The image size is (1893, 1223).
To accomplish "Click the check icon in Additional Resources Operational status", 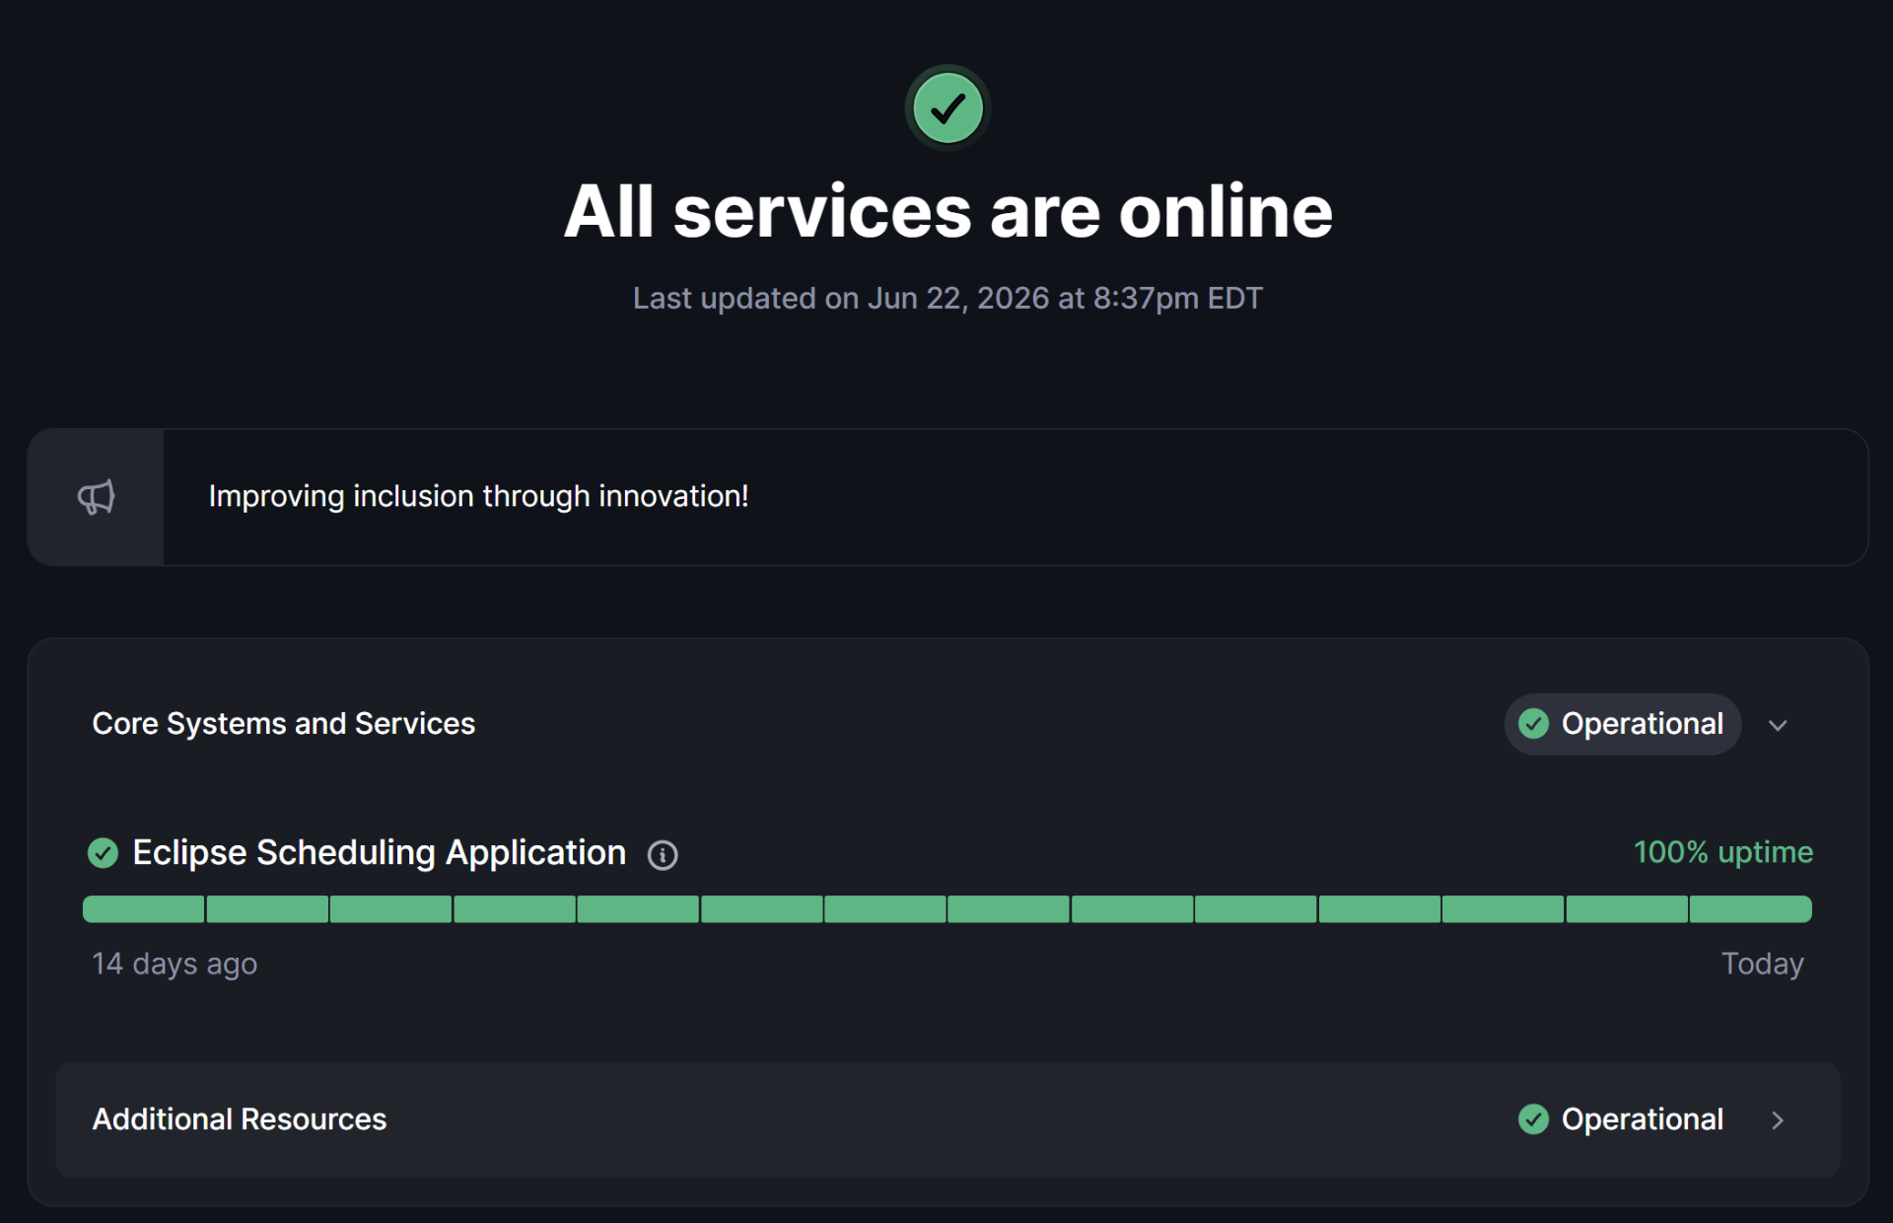I will pyautogui.click(x=1533, y=1119).
